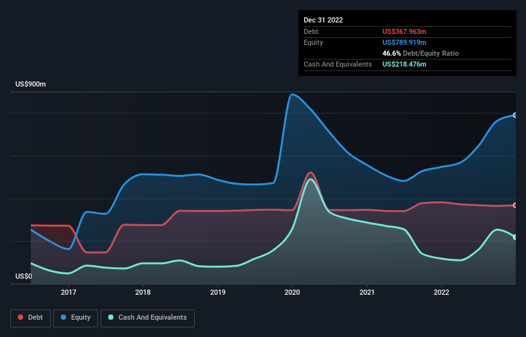Screen dimensions: 526x337
Task: Click the Cash end-point marker for Dec 2022
Action: [x=515, y=237]
